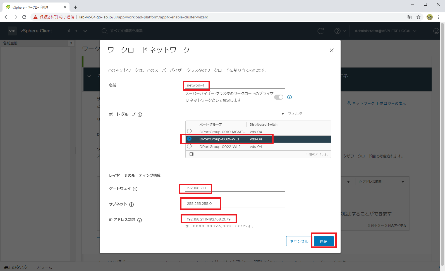Click the ゲートウェイ field 192.168.21.1
Screen dimensions: 445x271
235,188
